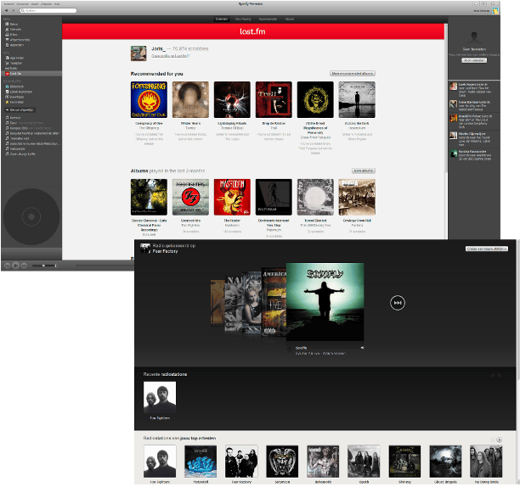Switch to the Now Playing tab
Image resolution: width=520 pixels, height=487 pixels.
(243, 20)
